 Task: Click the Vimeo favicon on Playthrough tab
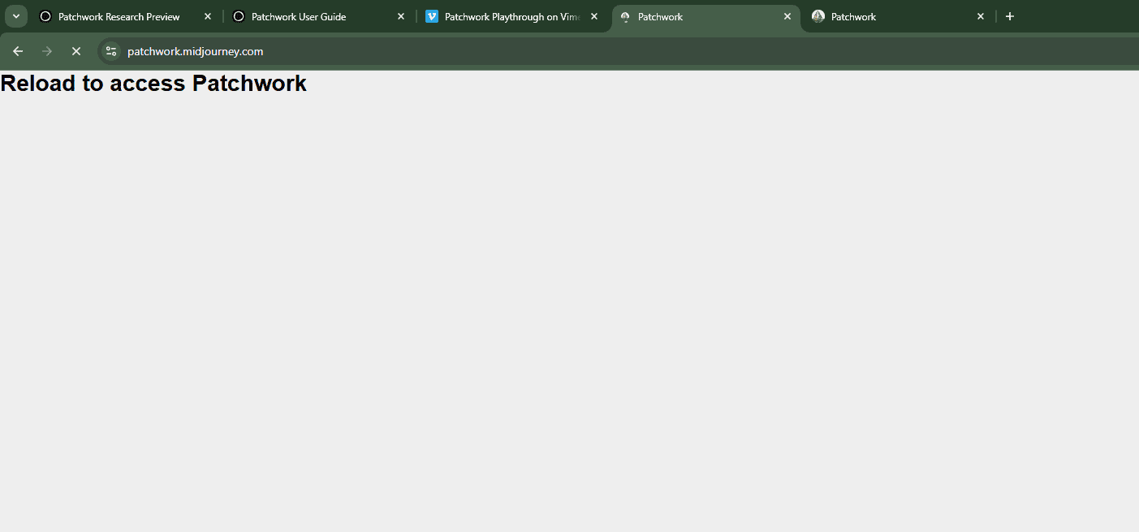[x=432, y=16]
